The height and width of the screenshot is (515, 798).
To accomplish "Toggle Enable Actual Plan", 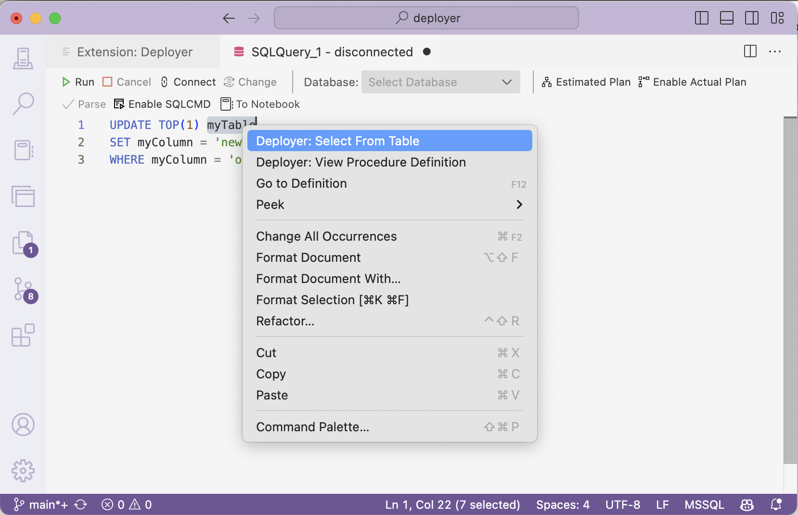I will [x=692, y=82].
